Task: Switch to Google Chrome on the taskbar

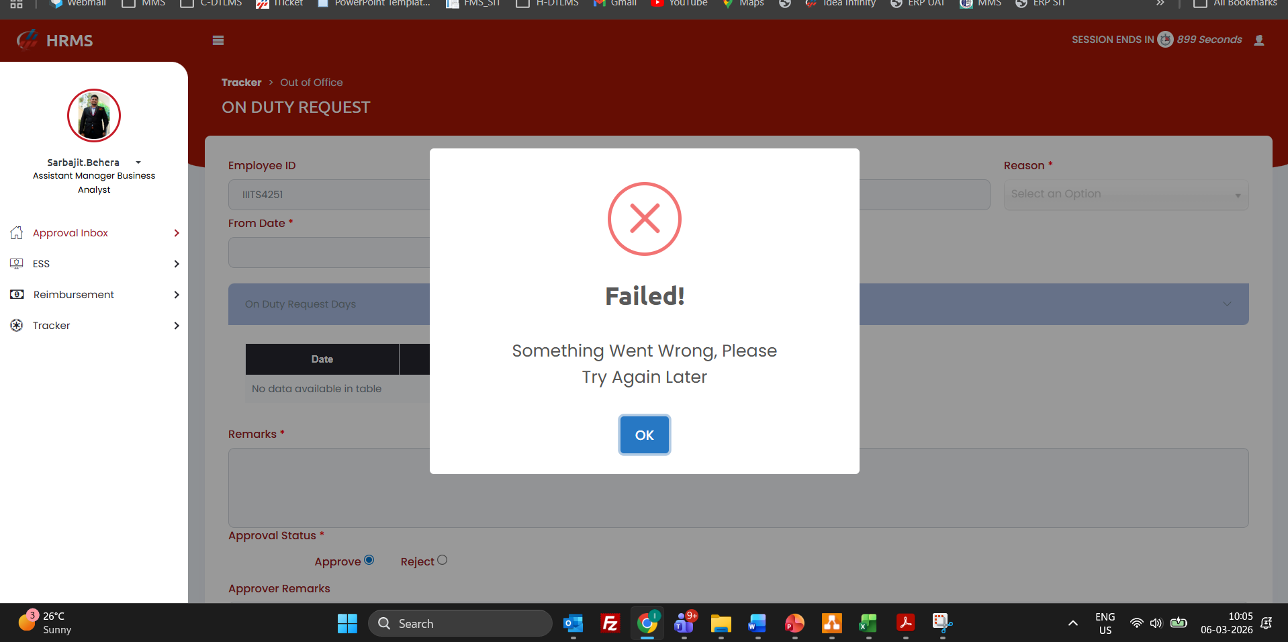Action: tap(647, 623)
